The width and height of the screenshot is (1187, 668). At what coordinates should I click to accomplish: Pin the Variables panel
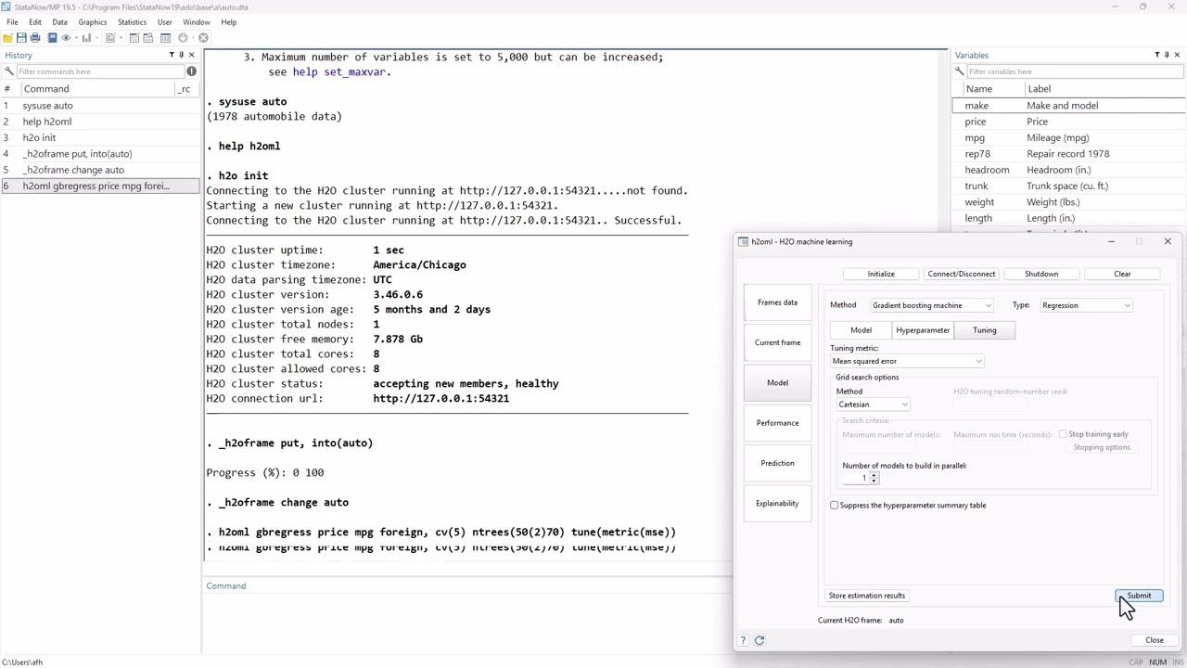pyautogui.click(x=1167, y=55)
